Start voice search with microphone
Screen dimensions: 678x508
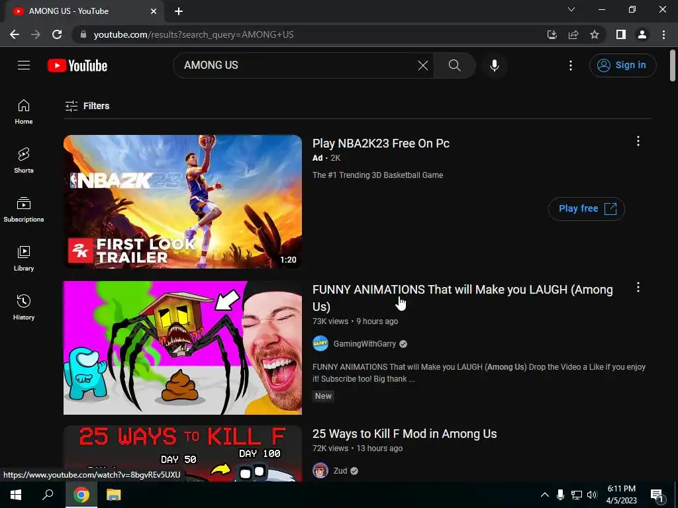(x=494, y=65)
